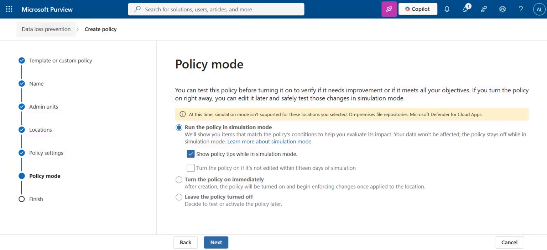Open the settings gear icon

[x=502, y=9]
